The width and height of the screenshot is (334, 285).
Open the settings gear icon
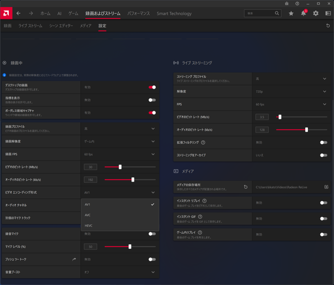316,13
